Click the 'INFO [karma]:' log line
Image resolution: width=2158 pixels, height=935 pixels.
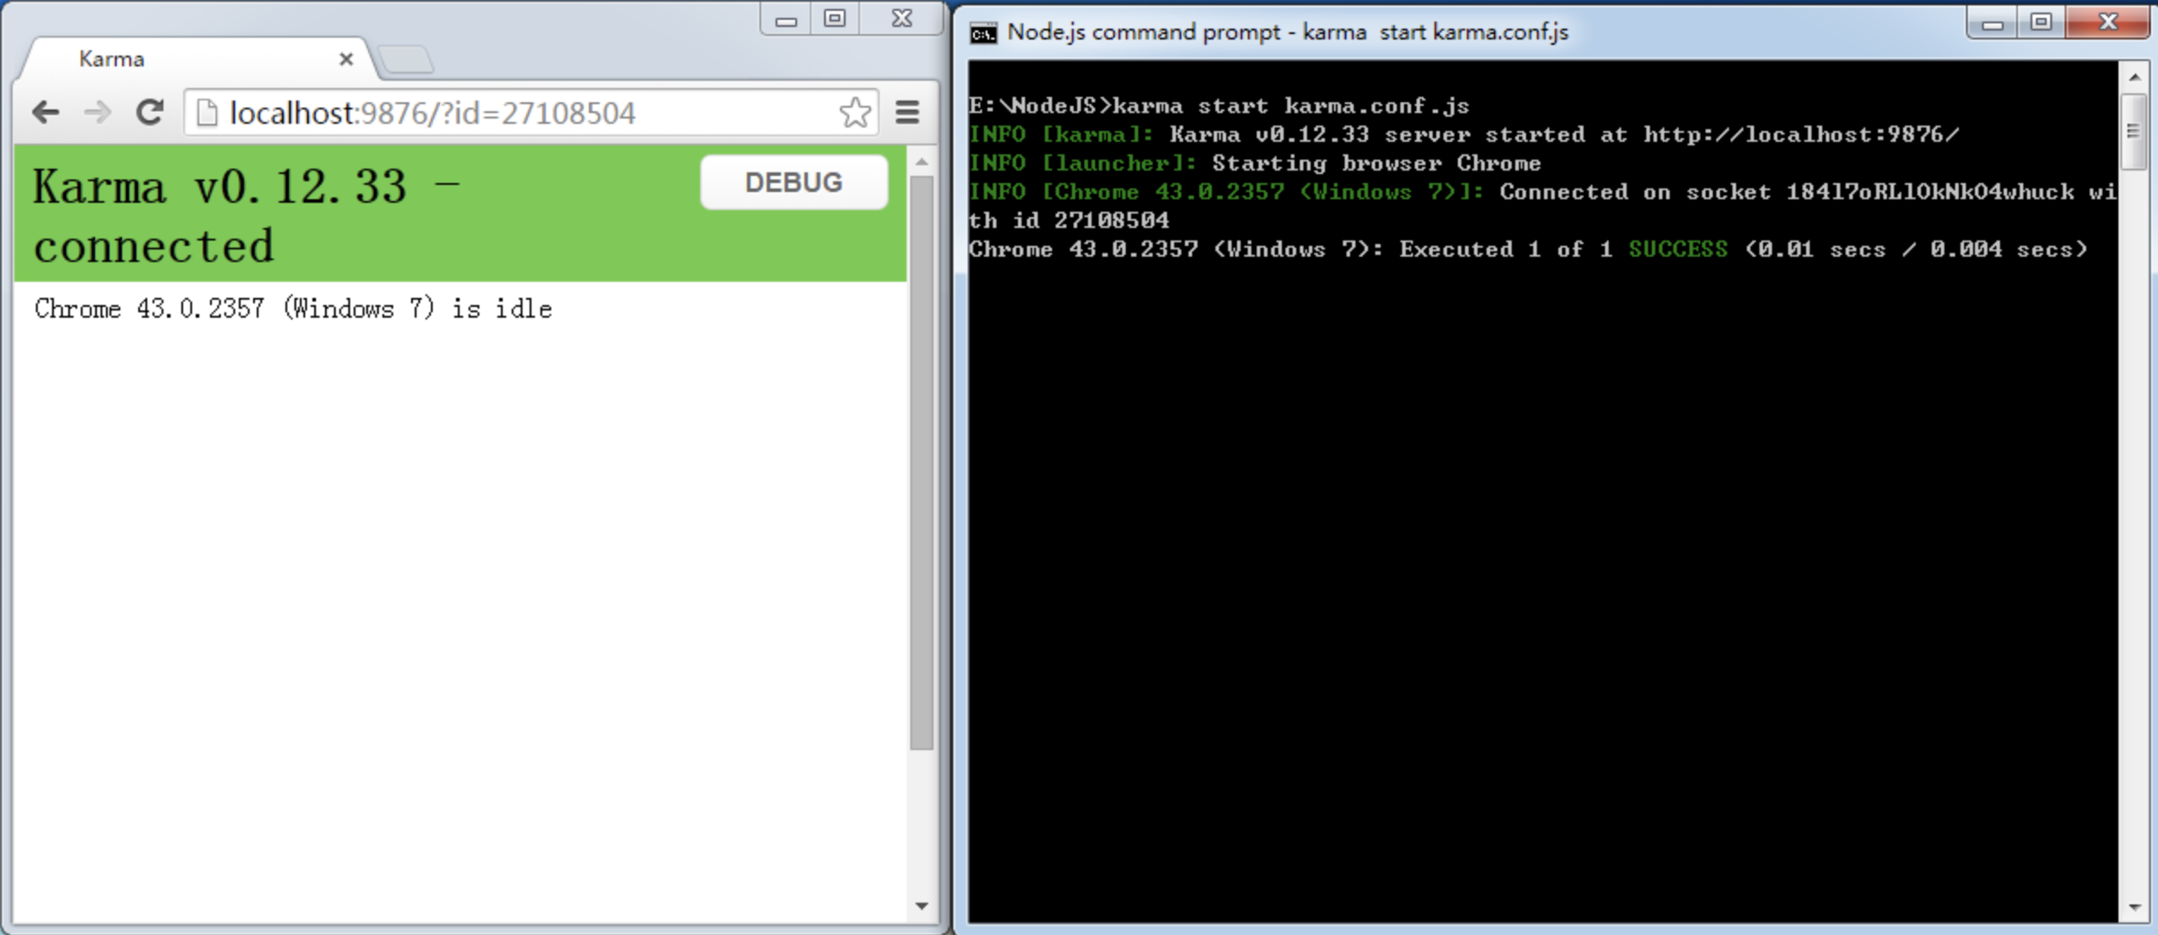click(1464, 135)
